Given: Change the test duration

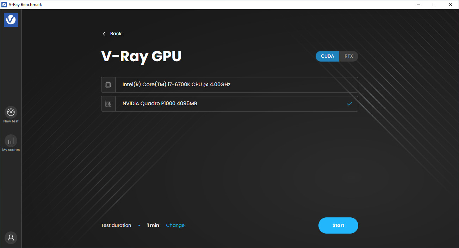Looking at the screenshot, I should (x=175, y=225).
